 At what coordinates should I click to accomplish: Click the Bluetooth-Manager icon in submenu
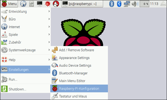[55, 73]
